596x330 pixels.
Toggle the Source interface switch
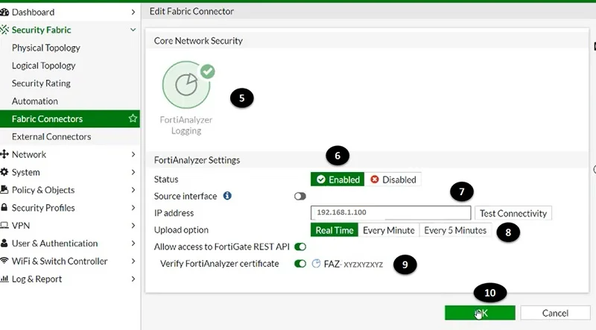tap(300, 196)
